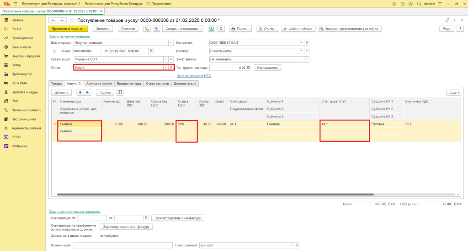Open Зарплата и кадры section
The image size is (468, 251).
[x=25, y=92]
